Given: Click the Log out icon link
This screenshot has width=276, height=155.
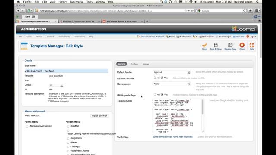Looking at the screenshot, I should coord(251,37).
